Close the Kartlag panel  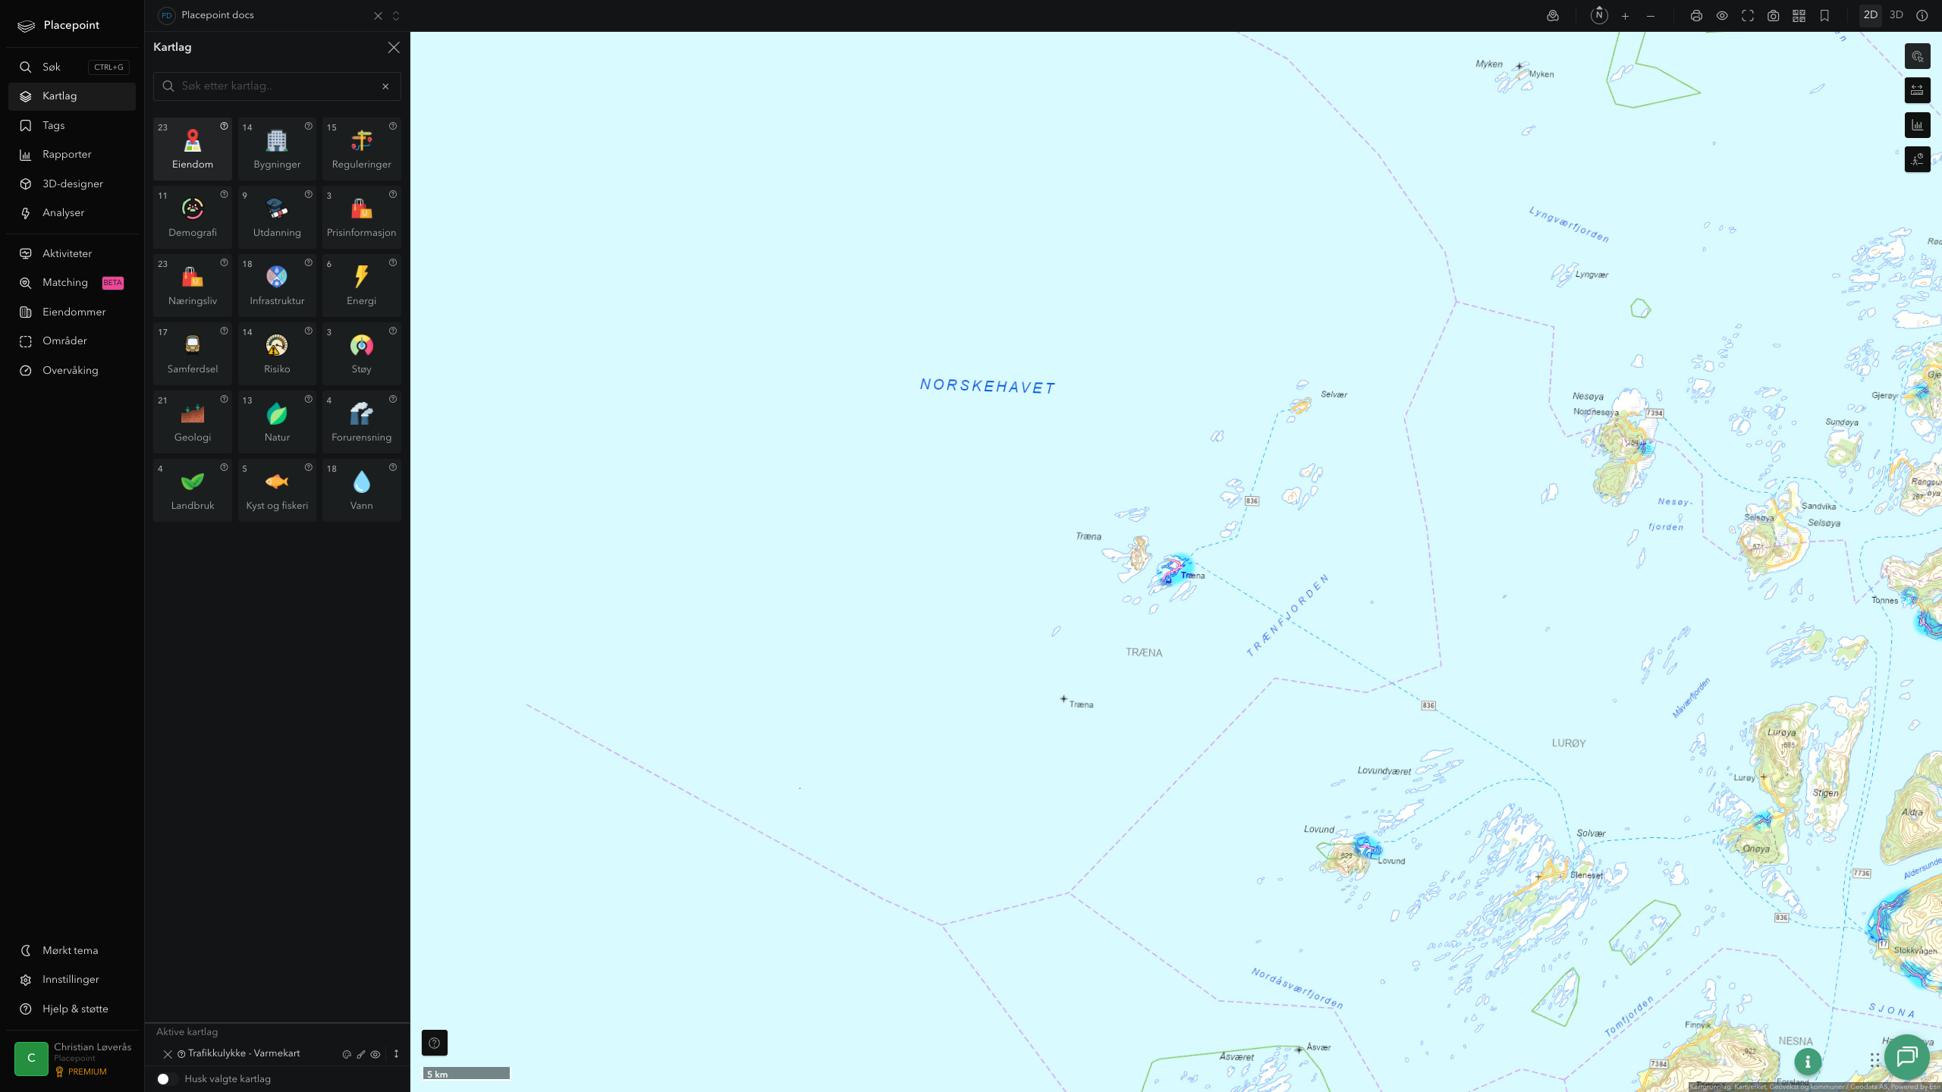pyautogui.click(x=394, y=47)
